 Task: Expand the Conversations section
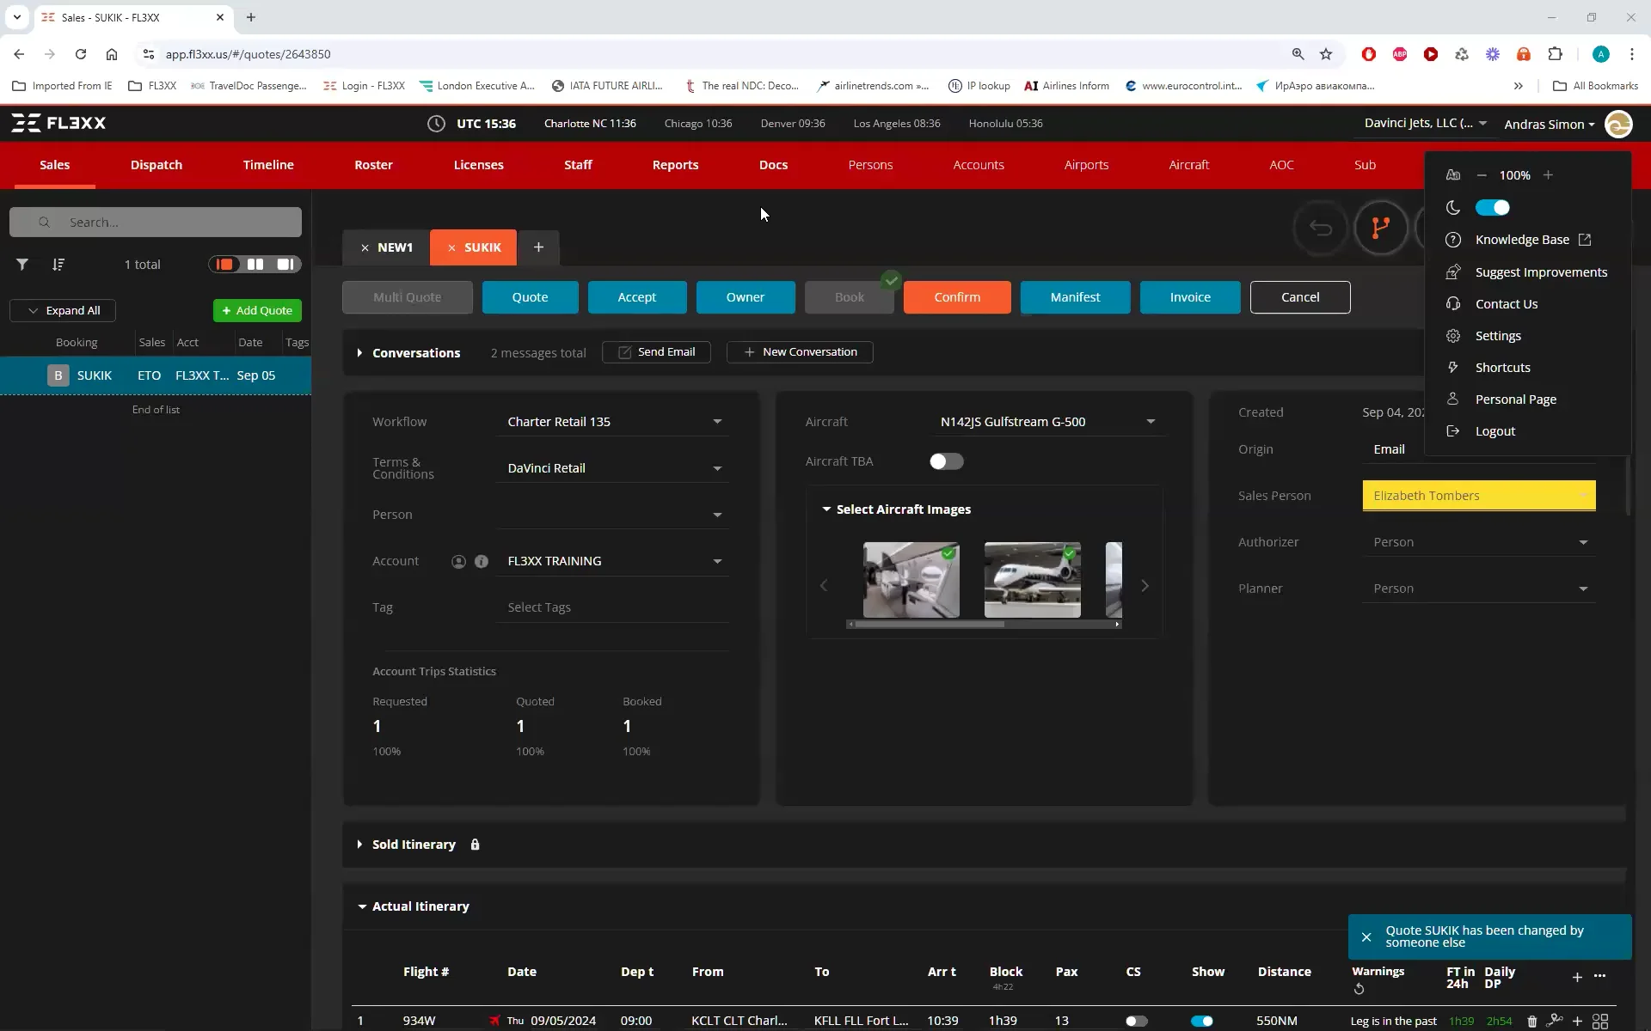coord(359,353)
